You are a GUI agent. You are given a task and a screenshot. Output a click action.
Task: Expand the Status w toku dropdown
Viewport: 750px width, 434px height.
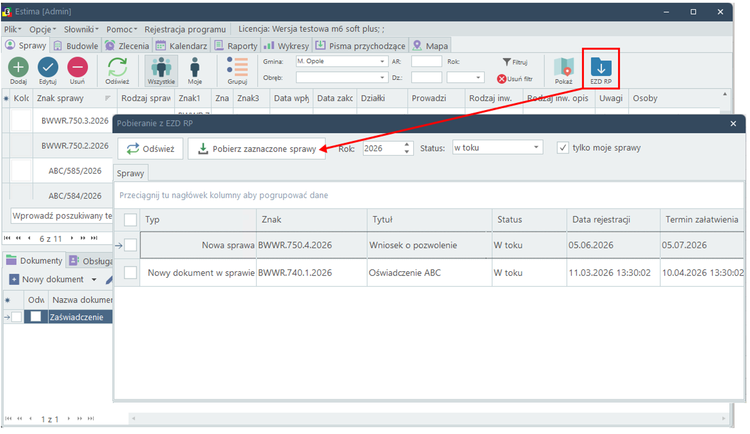pos(536,148)
